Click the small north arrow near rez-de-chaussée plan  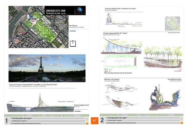coord(106,70)
